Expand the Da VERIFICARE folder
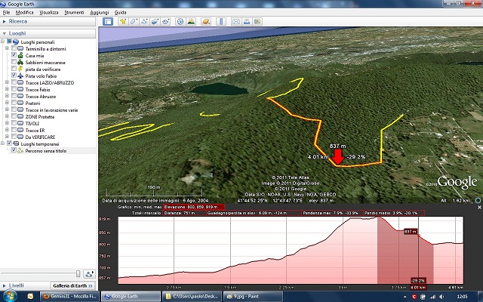Screen dimensions: 483x302 pyautogui.click(x=7, y=137)
